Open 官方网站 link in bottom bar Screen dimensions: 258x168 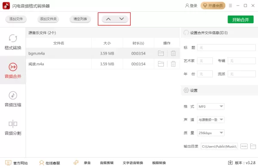pyautogui.click(x=16, y=163)
